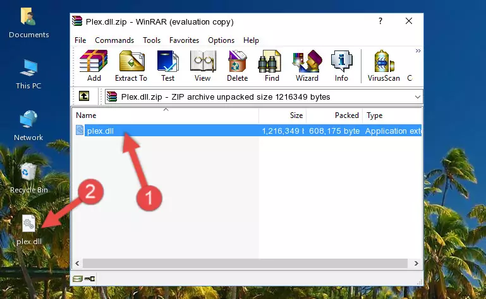Click the question mark help button
486x299 pixels.
(380, 21)
